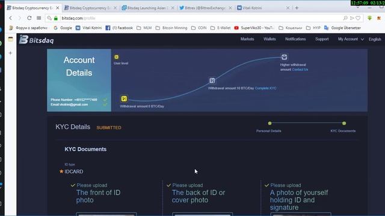Click the Bitsdaq logo
The width and height of the screenshot is (385, 216).
click(37, 40)
